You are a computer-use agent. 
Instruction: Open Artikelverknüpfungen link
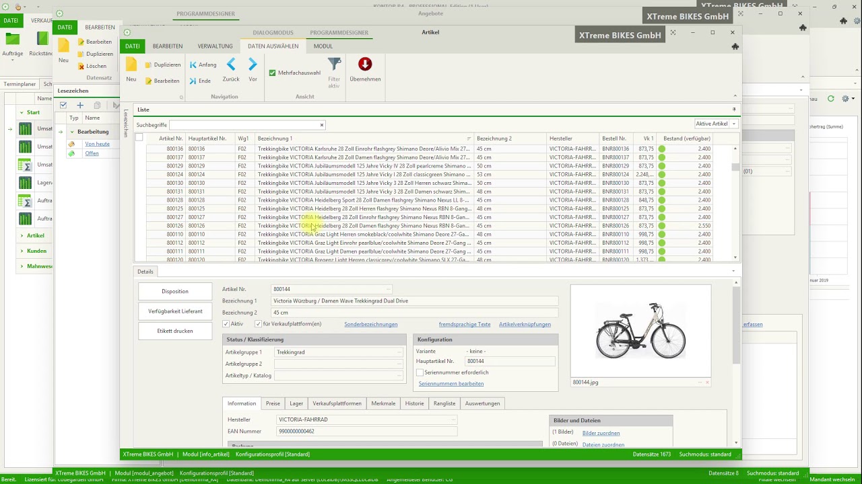(x=525, y=324)
